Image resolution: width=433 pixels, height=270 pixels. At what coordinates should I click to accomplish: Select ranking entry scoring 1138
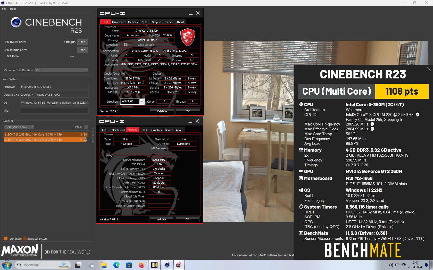point(46,134)
